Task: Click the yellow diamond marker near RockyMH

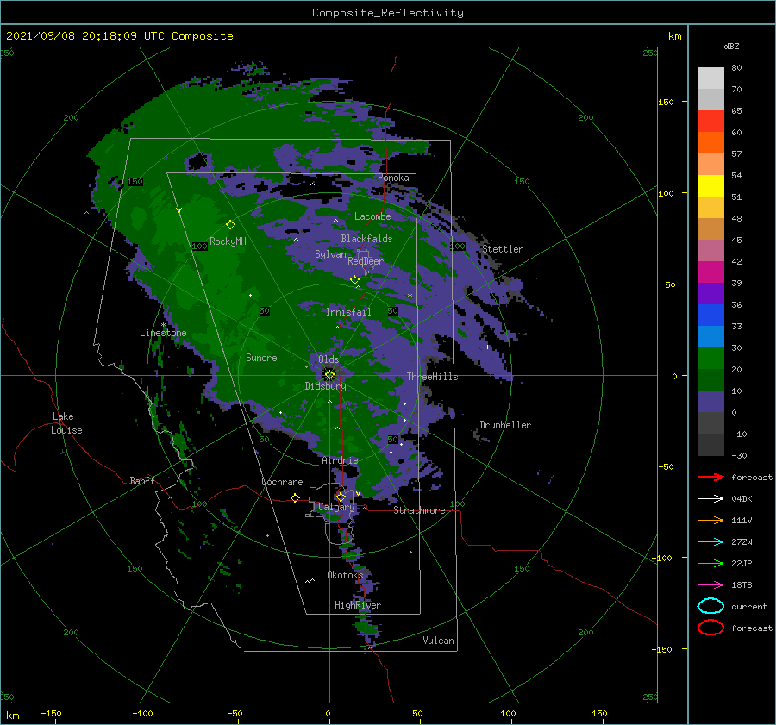Action: pyautogui.click(x=230, y=225)
